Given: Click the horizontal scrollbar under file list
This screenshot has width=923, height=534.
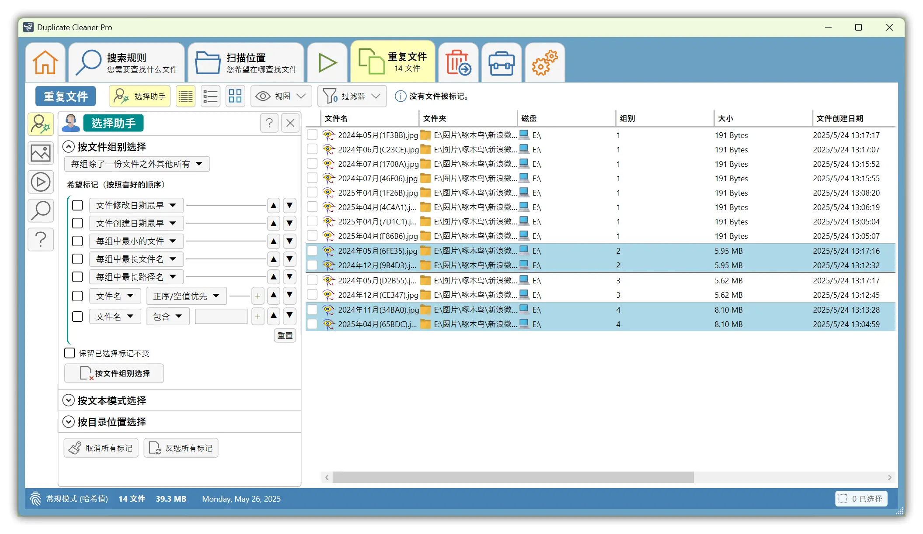Looking at the screenshot, I should click(x=512, y=477).
